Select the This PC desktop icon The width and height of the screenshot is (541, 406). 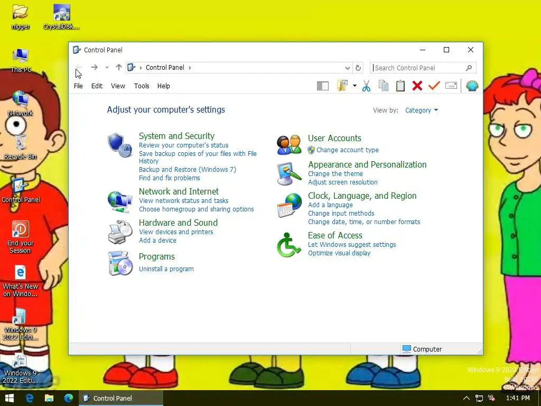[21, 60]
